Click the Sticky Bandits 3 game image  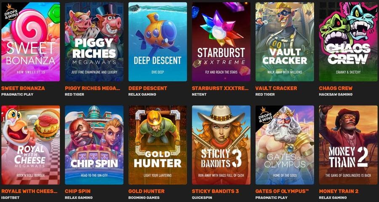pyautogui.click(x=221, y=145)
